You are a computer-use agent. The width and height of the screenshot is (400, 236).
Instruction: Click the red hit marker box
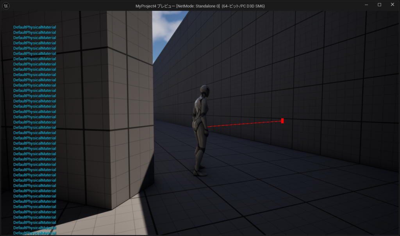pos(282,121)
